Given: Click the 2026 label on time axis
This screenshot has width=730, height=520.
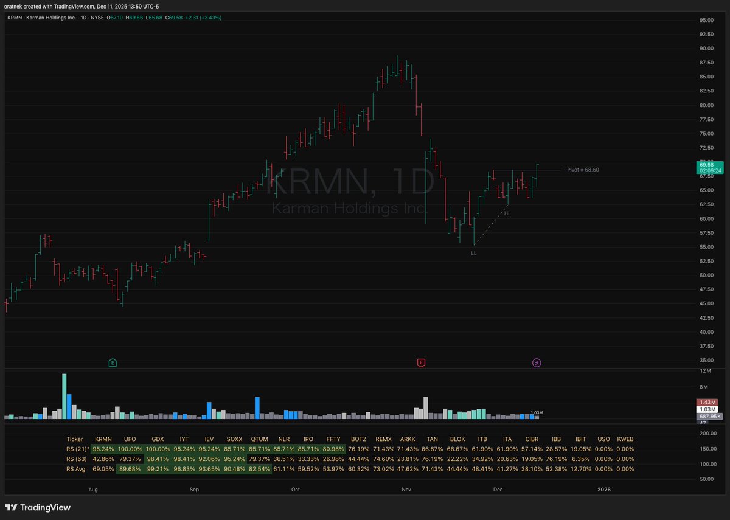Looking at the screenshot, I should click(604, 489).
